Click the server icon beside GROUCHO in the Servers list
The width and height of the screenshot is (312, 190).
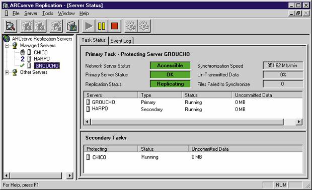88,102
